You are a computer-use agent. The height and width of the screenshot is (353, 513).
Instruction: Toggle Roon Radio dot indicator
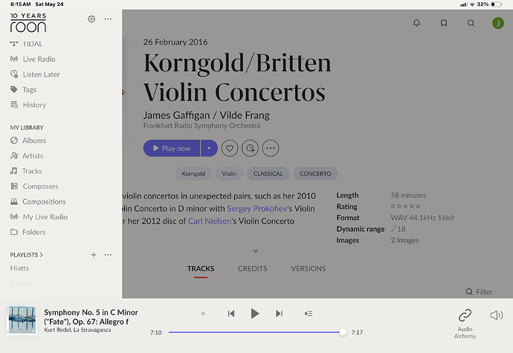point(203,314)
